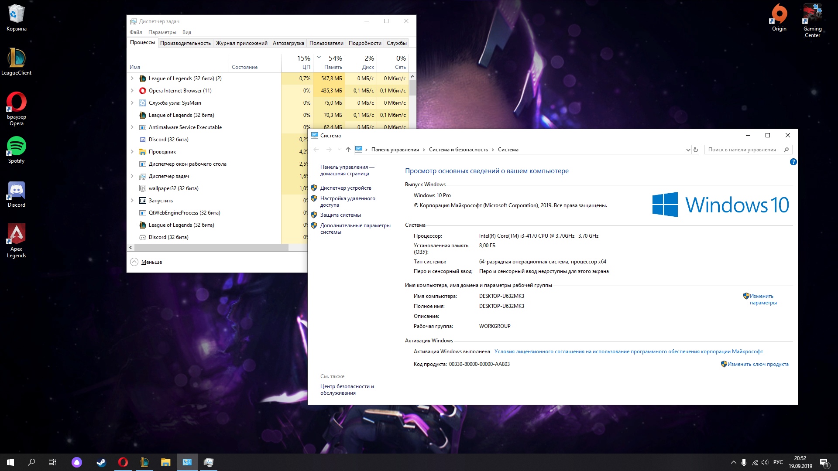Expand Antimalware Service Executable row
Viewport: 838px width, 471px height.
(x=132, y=127)
